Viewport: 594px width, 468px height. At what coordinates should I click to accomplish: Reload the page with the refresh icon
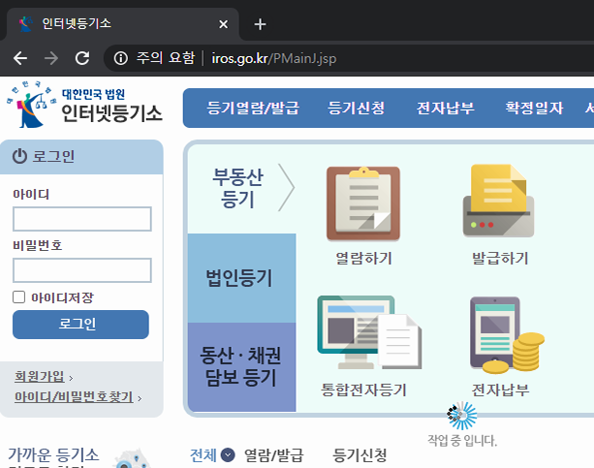pos(82,58)
